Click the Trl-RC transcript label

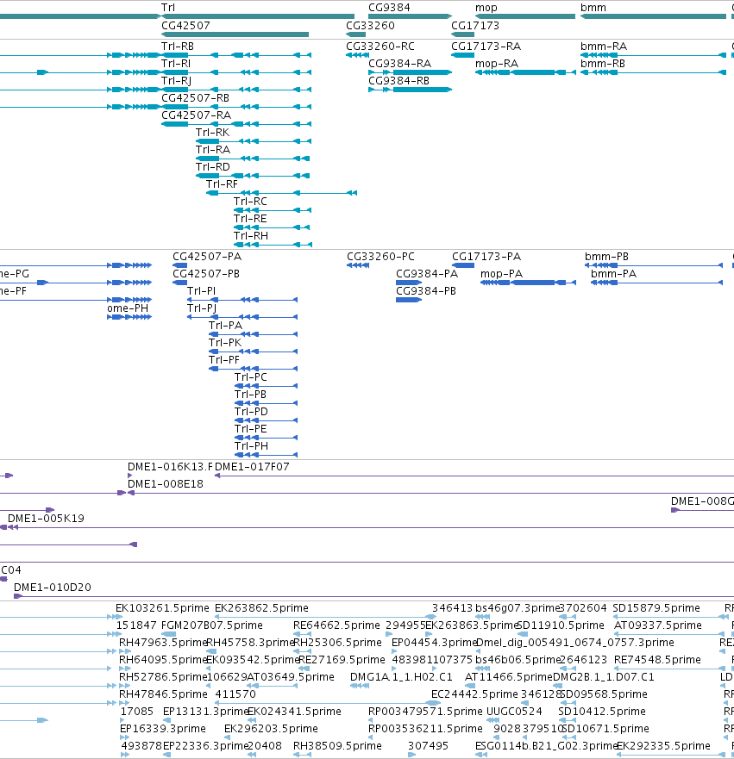click(250, 202)
